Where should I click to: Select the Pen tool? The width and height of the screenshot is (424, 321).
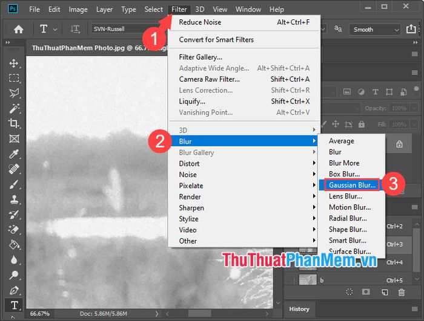click(x=14, y=290)
